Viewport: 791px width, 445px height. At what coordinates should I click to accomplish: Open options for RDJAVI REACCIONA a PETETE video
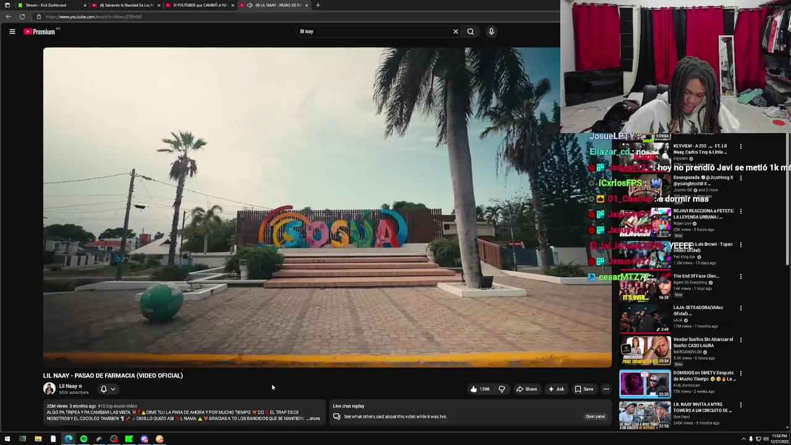[740, 211]
